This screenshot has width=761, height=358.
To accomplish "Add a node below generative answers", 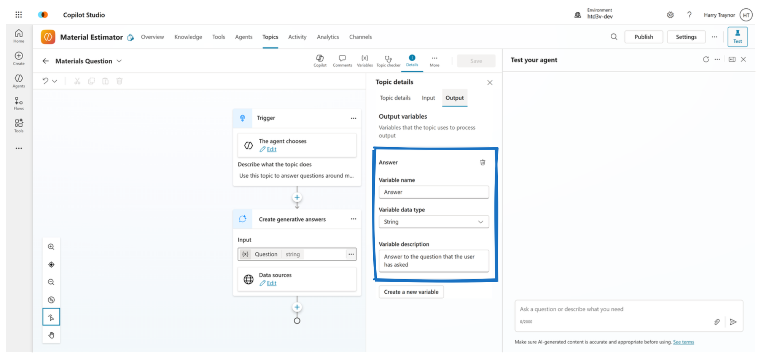I will tap(297, 307).
